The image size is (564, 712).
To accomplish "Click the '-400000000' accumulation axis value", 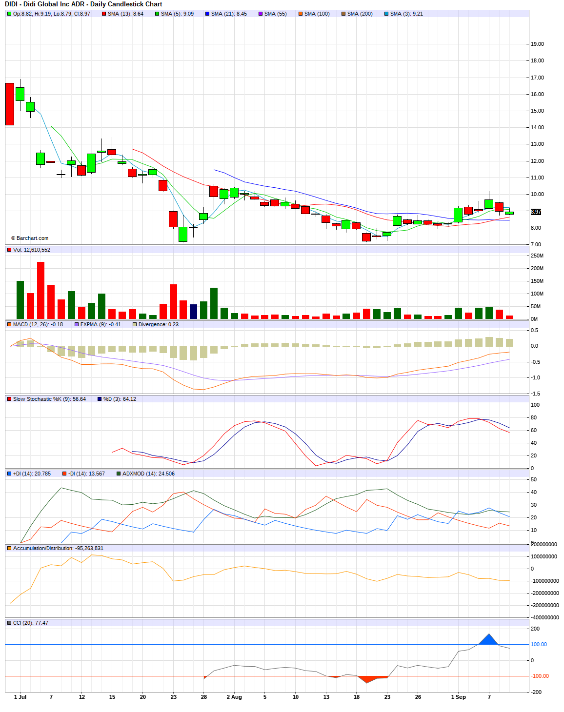I will tap(545, 617).
